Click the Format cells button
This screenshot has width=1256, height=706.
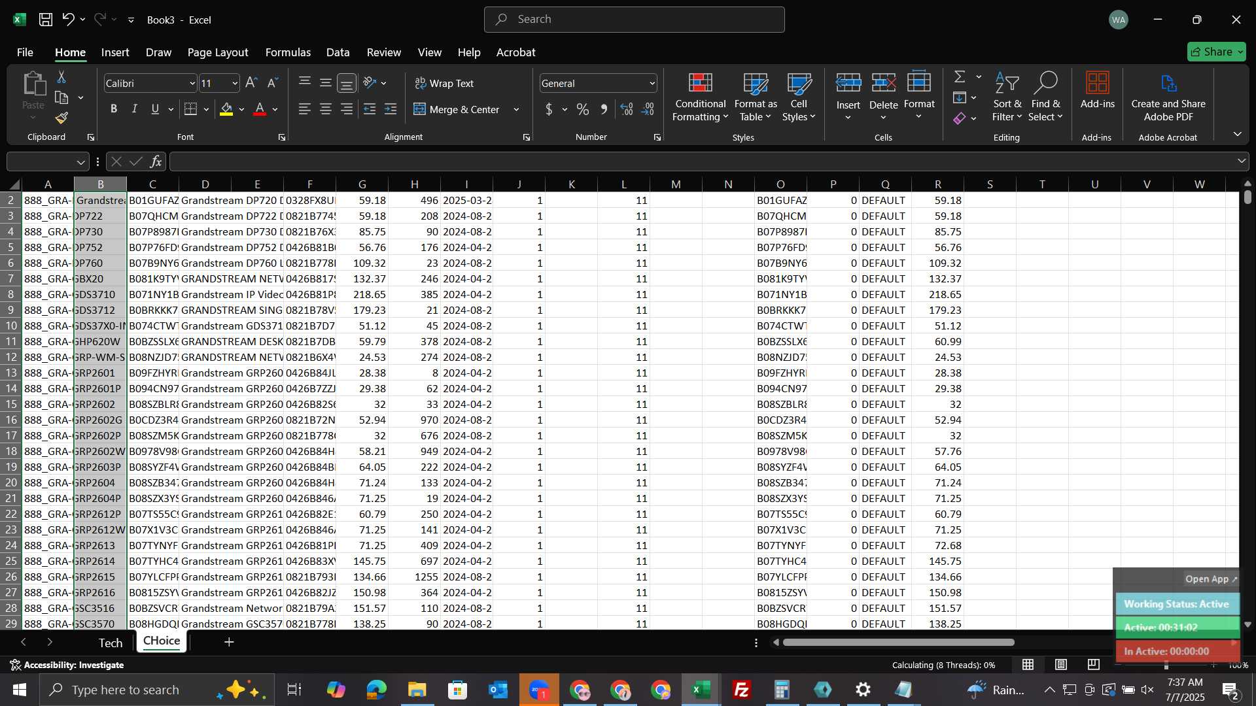click(919, 95)
